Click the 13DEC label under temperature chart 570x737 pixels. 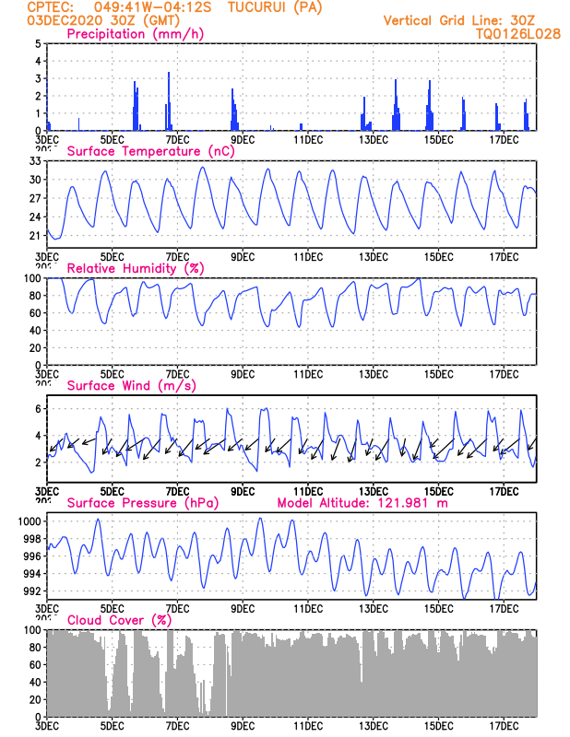(x=374, y=257)
